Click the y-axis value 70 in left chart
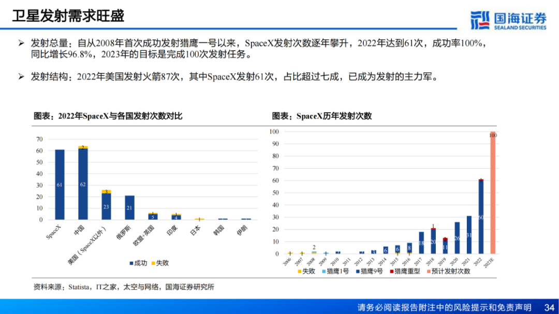The width and height of the screenshot is (559, 314). click(39, 139)
